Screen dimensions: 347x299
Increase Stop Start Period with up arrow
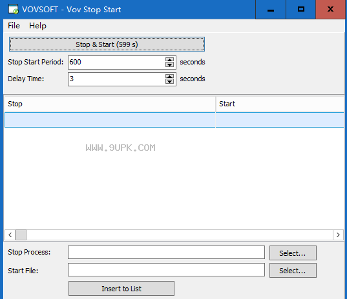(170, 59)
